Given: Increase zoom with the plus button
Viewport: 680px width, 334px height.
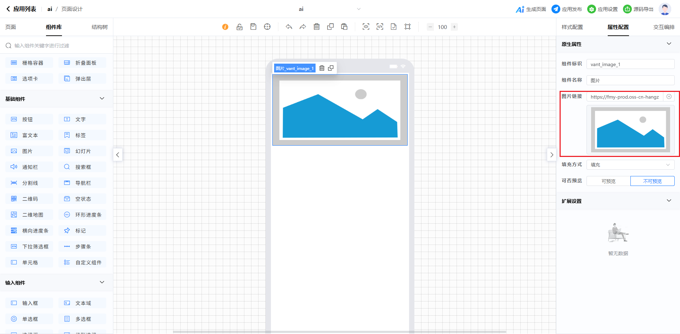Looking at the screenshot, I should [454, 27].
